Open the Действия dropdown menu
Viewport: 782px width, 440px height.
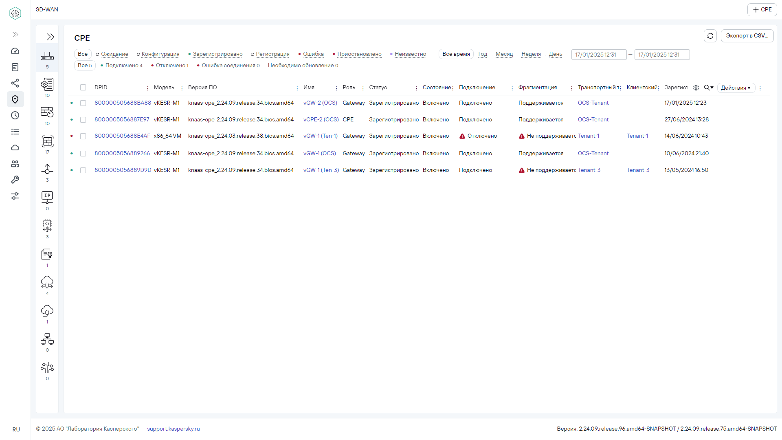[x=736, y=88]
